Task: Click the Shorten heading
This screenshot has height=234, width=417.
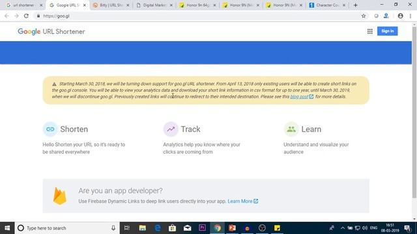Action: tap(74, 129)
